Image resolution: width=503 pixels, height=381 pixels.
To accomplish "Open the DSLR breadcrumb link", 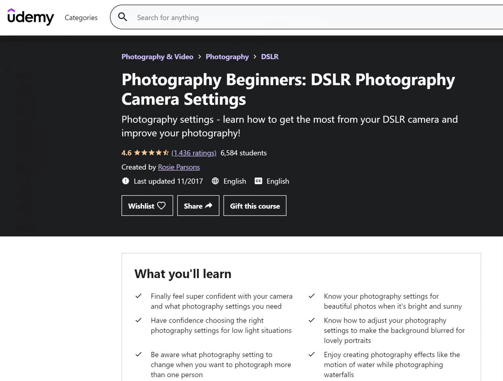I will coord(270,57).
